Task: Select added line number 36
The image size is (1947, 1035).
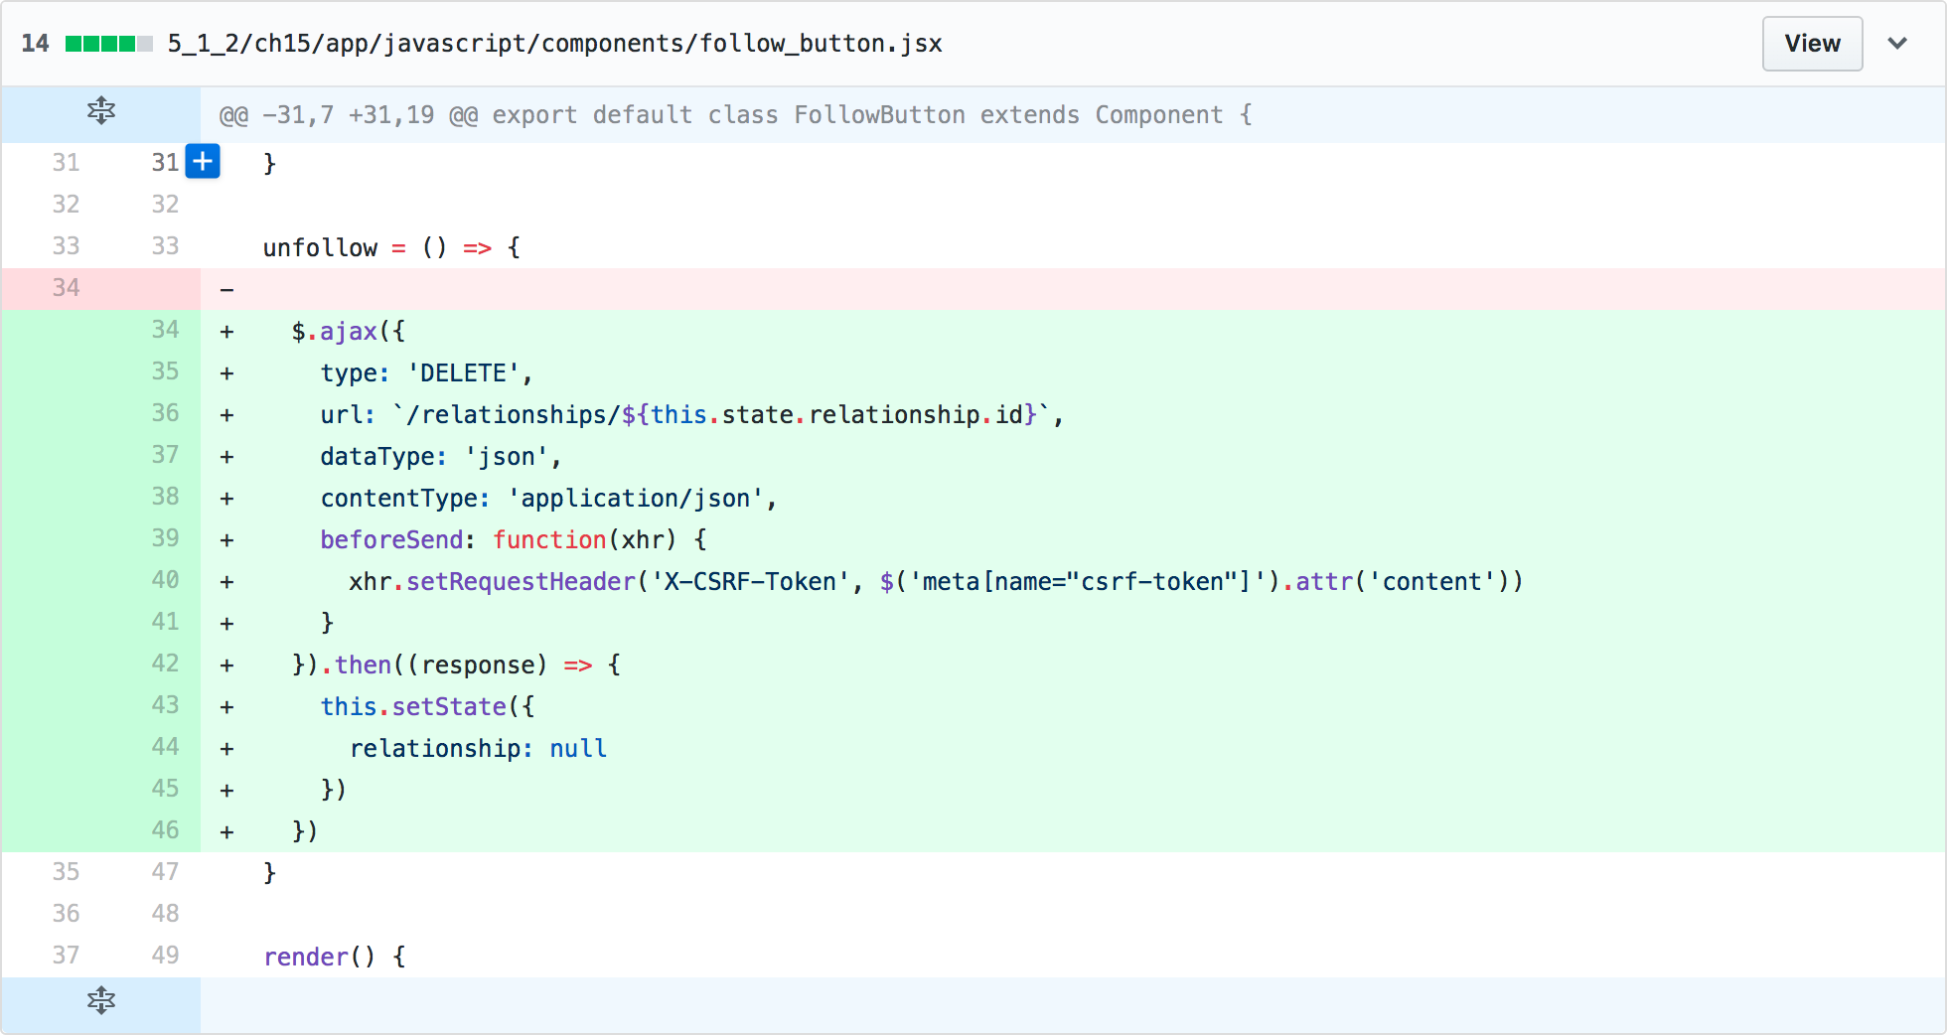Action: coord(165,413)
